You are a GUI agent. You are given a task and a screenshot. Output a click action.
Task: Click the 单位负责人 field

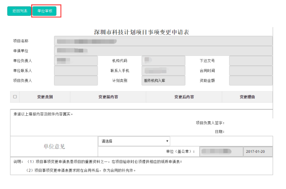click(x=76, y=61)
